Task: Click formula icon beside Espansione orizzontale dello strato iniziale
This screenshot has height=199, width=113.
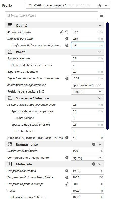Action: point(67,78)
